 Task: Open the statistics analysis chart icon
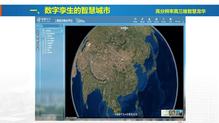(156, 19)
